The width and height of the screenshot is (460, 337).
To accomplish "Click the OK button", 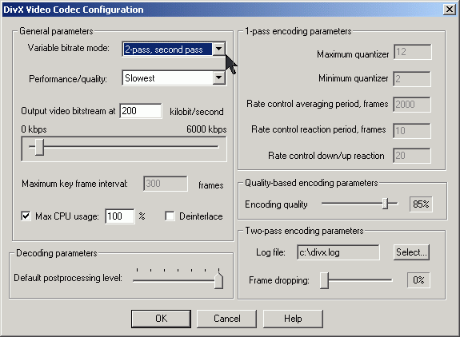I will [x=161, y=319].
